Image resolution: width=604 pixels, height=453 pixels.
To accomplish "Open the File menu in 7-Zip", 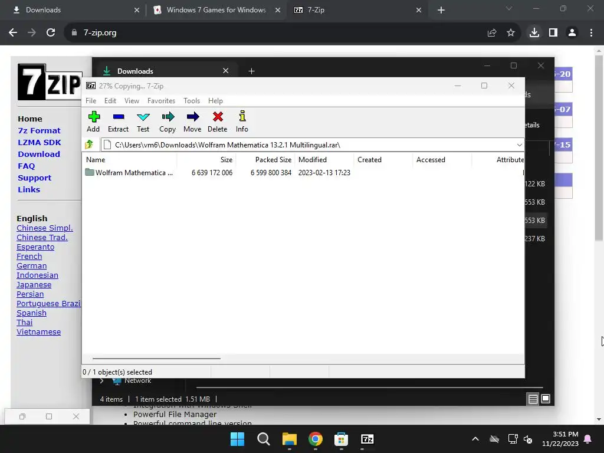I will (x=91, y=100).
